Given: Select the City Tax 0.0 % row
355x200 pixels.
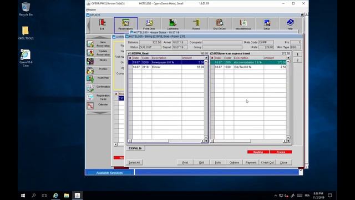Looking at the screenshot, I should pos(248,67).
